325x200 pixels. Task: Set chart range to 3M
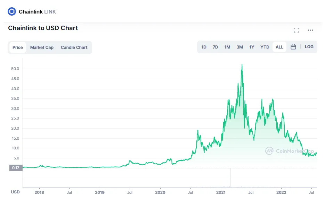pyautogui.click(x=240, y=47)
